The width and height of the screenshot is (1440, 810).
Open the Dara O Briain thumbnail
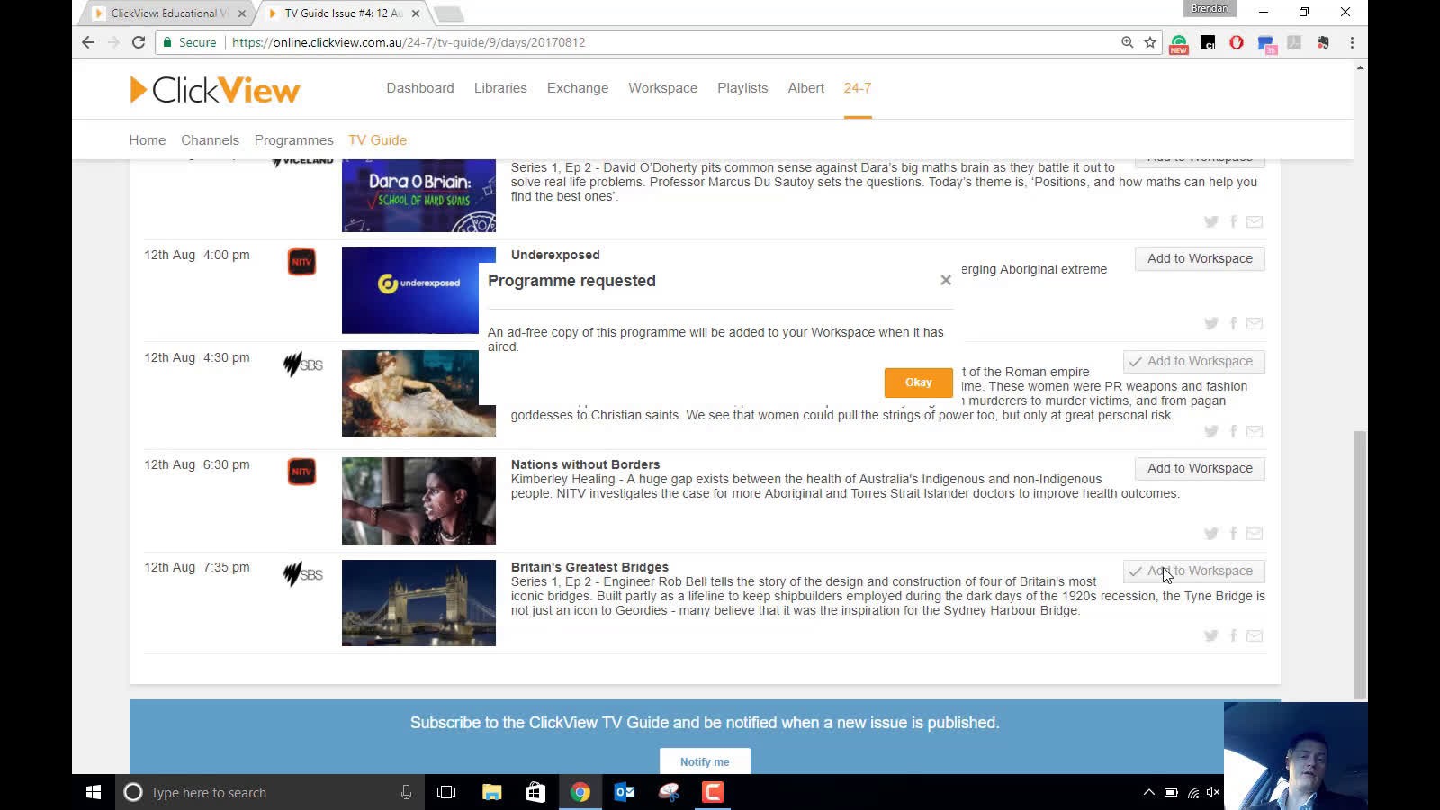tap(418, 195)
